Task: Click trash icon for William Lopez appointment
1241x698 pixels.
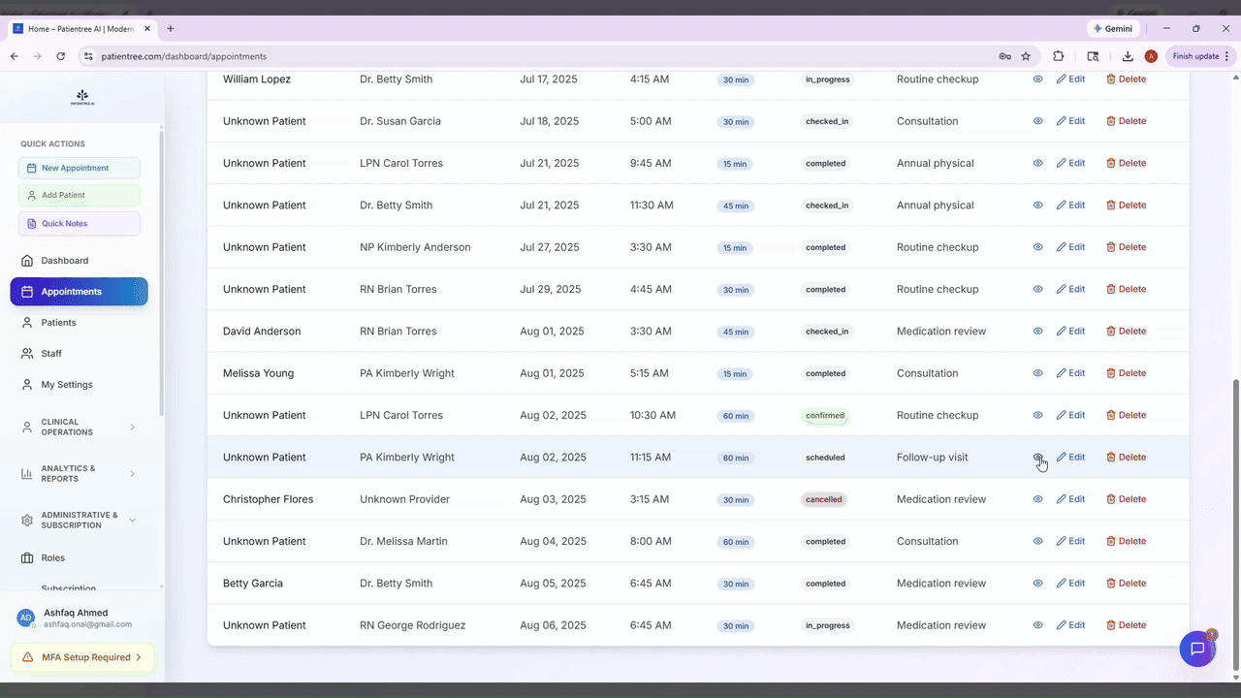Action: pos(1111,79)
